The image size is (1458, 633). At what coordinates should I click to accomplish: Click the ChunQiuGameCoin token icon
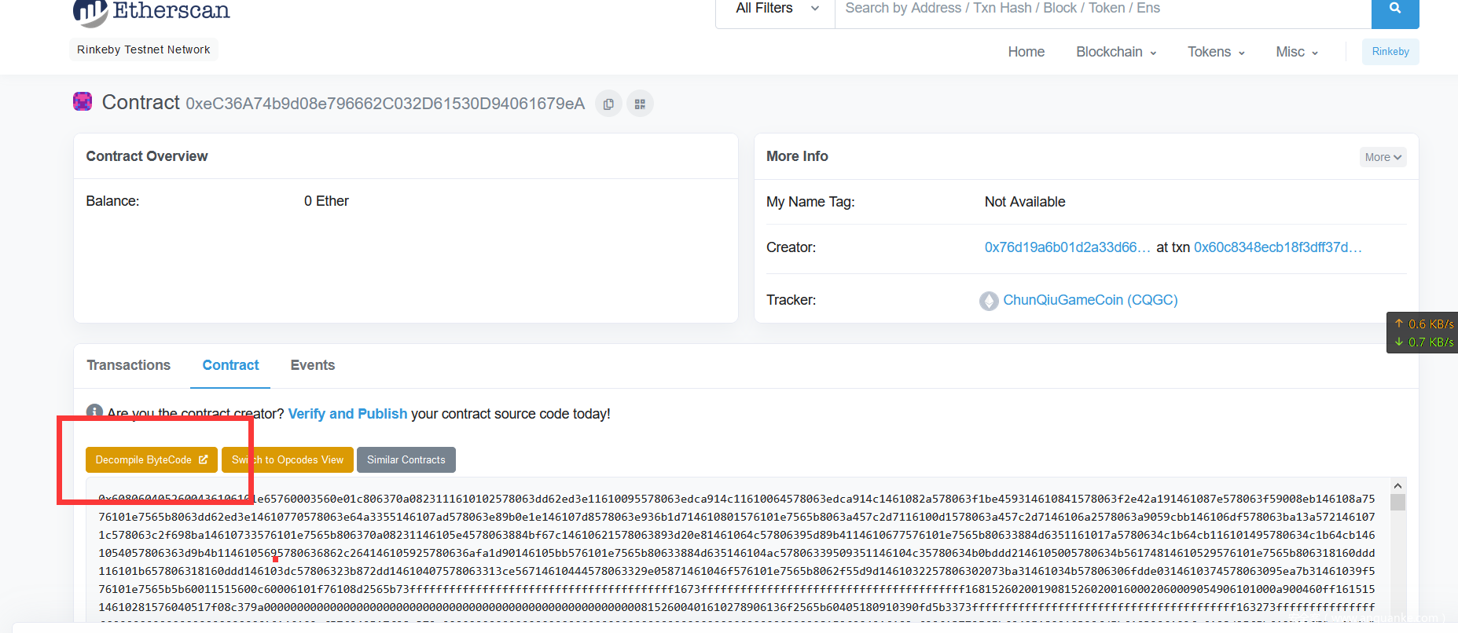point(989,301)
